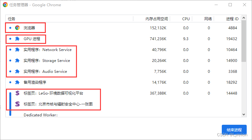
Task: Click the memory value 367,388K
Action: pyautogui.click(x=158, y=93)
